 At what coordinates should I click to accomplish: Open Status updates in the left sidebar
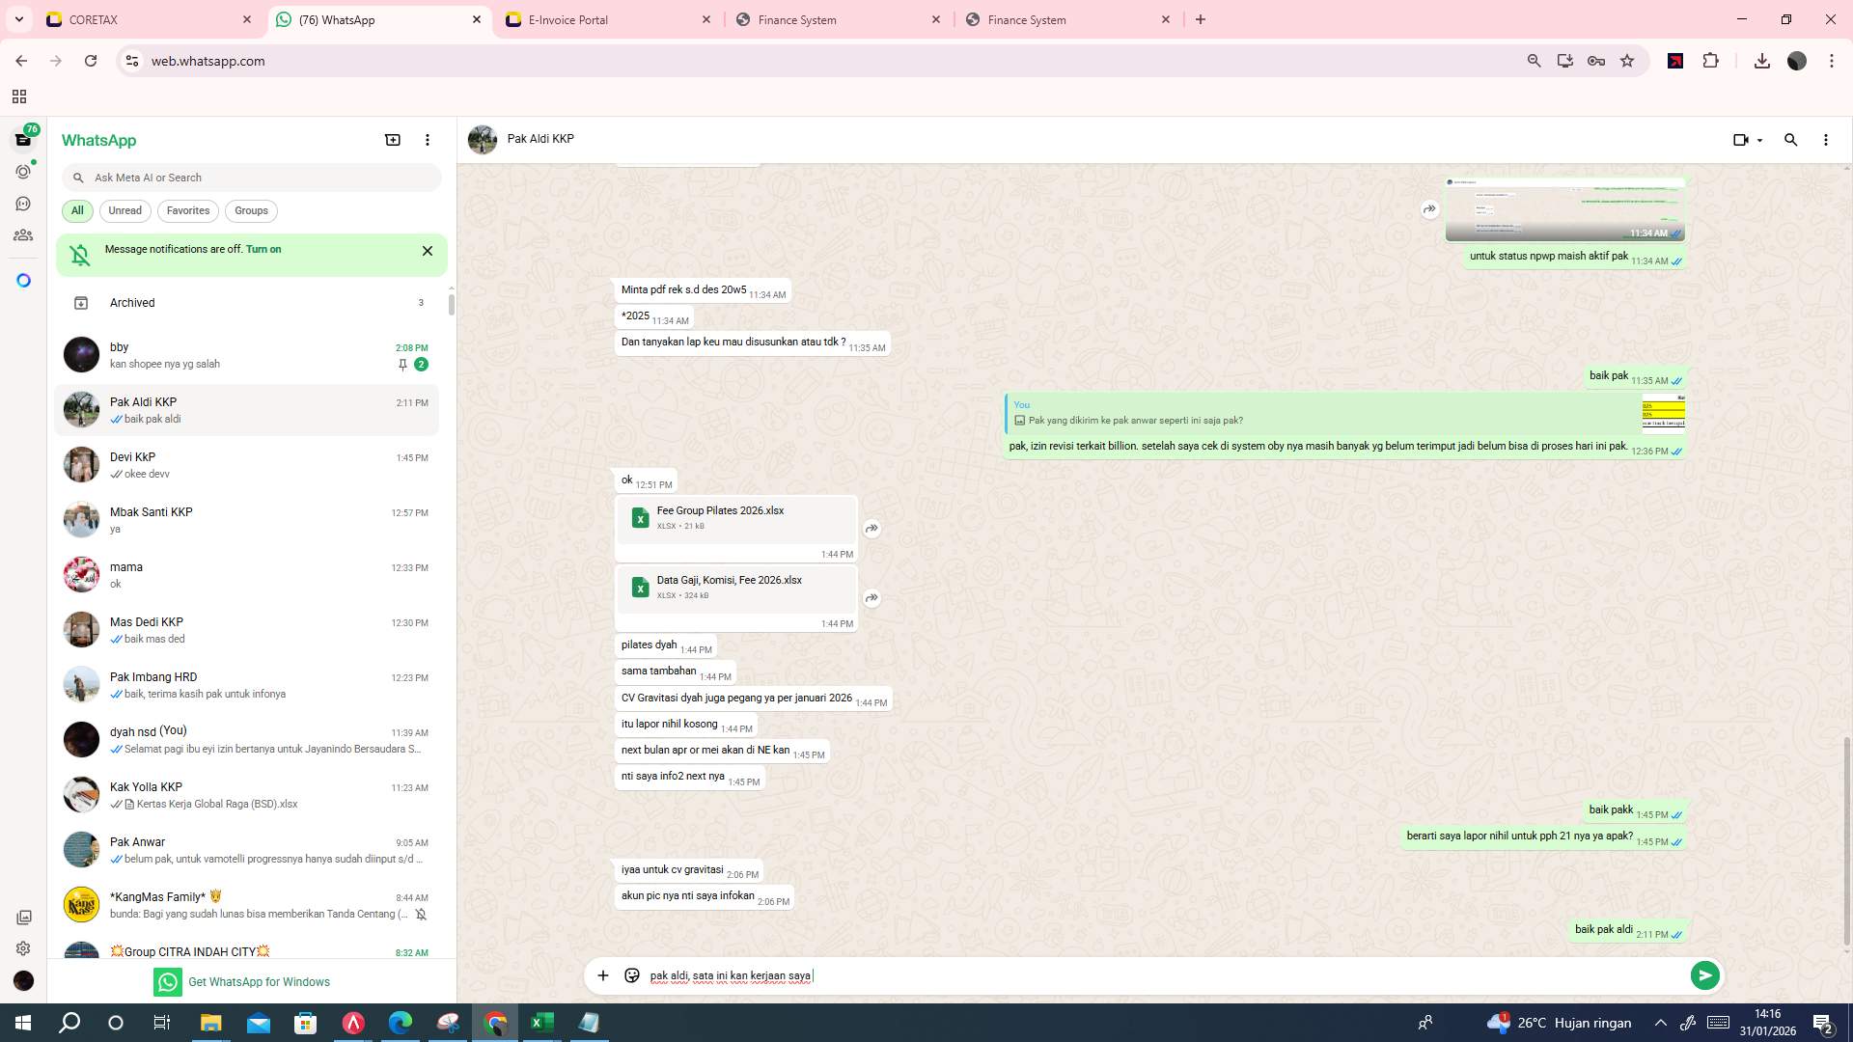[x=23, y=171]
